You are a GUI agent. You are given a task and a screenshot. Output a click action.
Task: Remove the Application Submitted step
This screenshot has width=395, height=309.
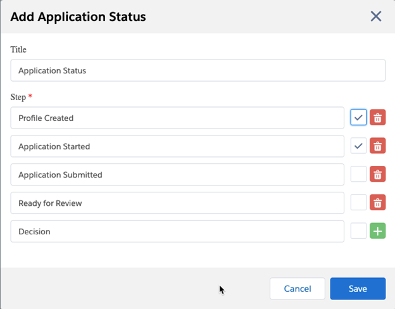(377, 175)
